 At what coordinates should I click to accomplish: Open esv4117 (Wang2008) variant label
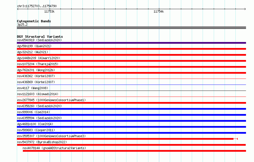click(x=33, y=88)
